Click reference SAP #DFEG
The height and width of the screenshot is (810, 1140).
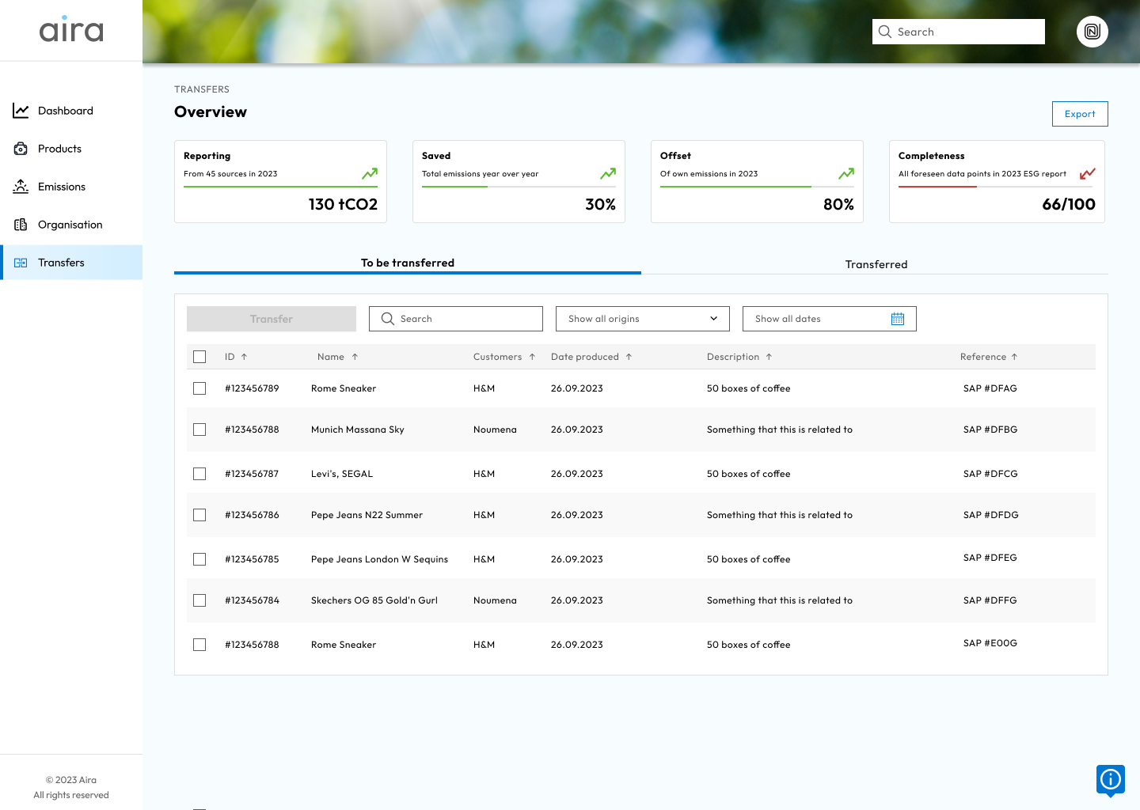[990, 558]
